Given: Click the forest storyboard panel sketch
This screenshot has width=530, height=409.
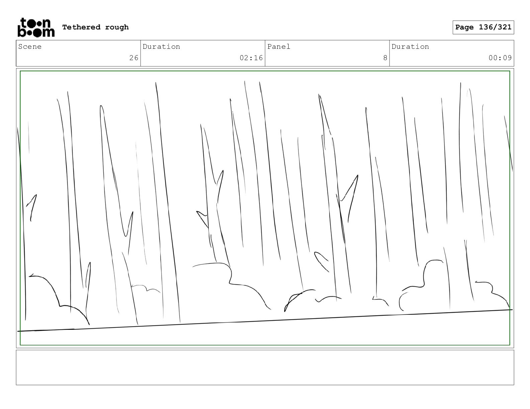Looking at the screenshot, I should pos(265,208).
